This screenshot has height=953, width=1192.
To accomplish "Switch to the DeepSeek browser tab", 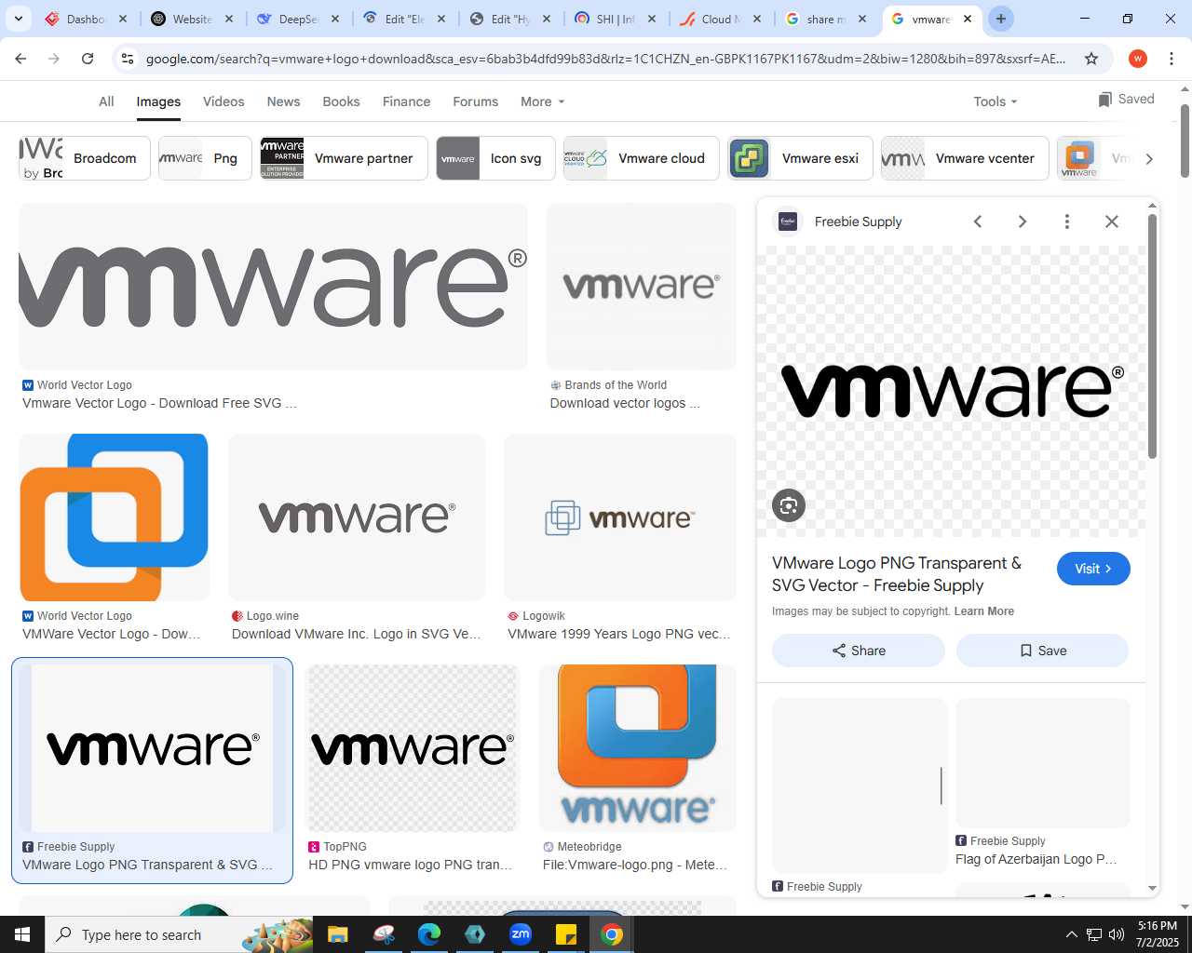I will [300, 19].
